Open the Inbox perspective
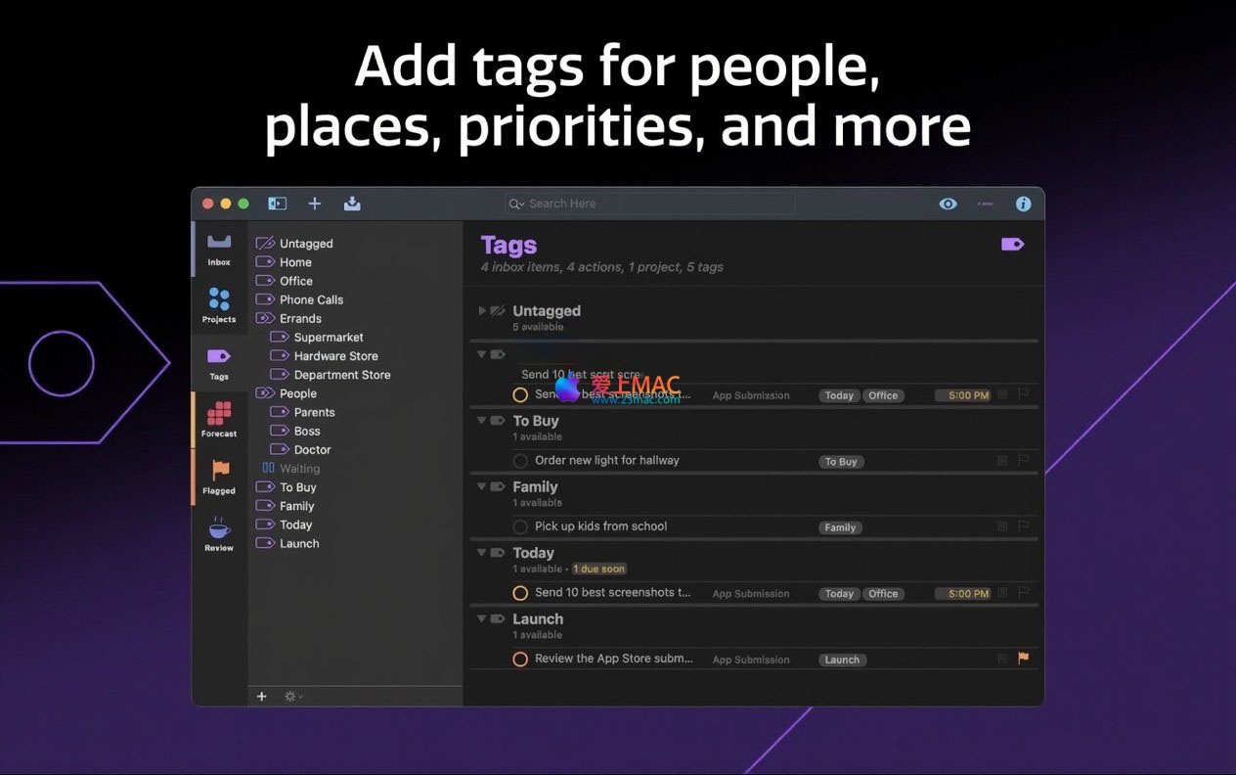The height and width of the screenshot is (775, 1236). pos(219,249)
